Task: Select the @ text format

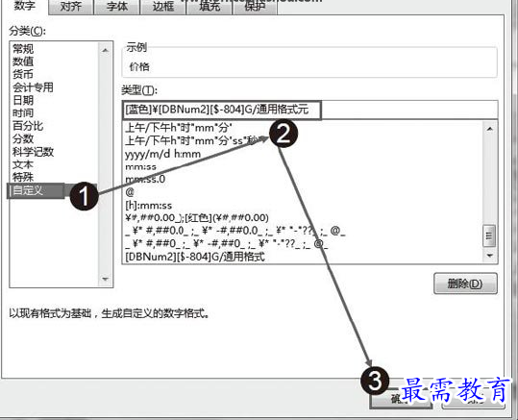Action: [130, 192]
